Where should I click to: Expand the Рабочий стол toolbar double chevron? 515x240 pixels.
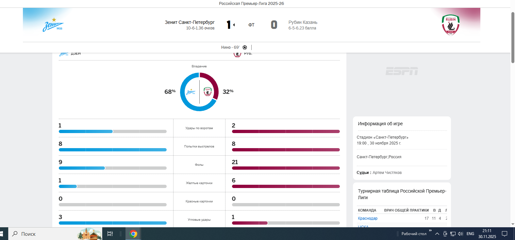(430, 231)
